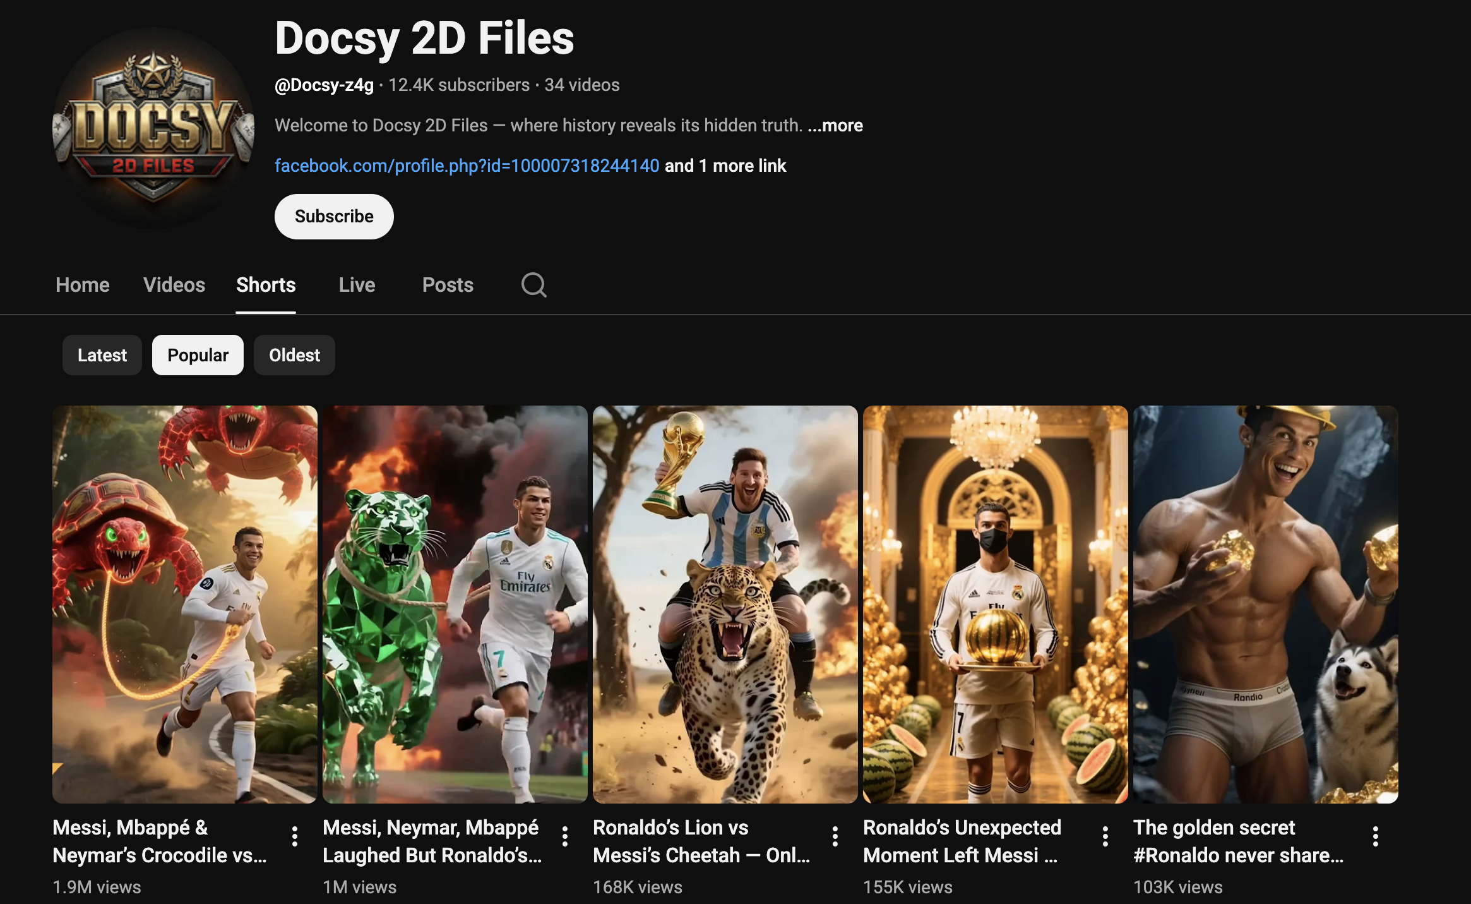Open the Live tab
Viewport: 1471px width, 904px height.
coord(357,285)
